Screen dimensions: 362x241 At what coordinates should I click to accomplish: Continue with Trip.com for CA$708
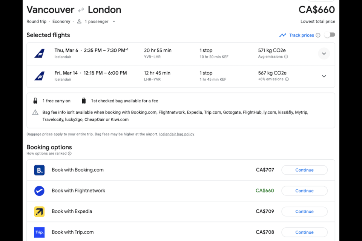click(x=304, y=232)
